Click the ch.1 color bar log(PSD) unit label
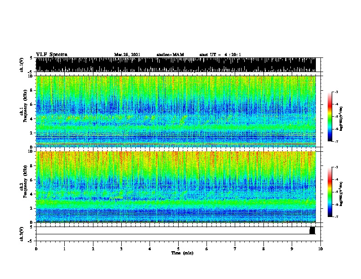 tap(342, 119)
